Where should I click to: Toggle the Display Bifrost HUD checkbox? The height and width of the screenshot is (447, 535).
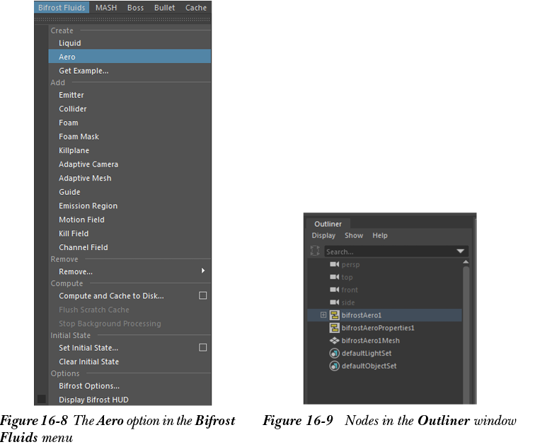tap(41, 400)
